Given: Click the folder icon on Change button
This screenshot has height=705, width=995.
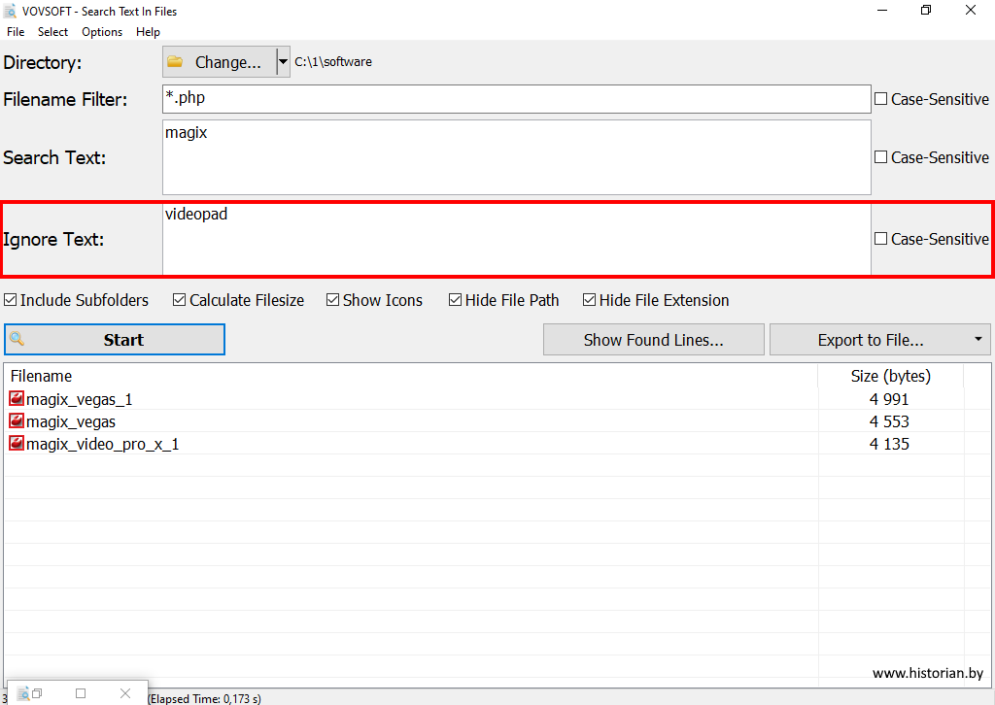Looking at the screenshot, I should [175, 62].
